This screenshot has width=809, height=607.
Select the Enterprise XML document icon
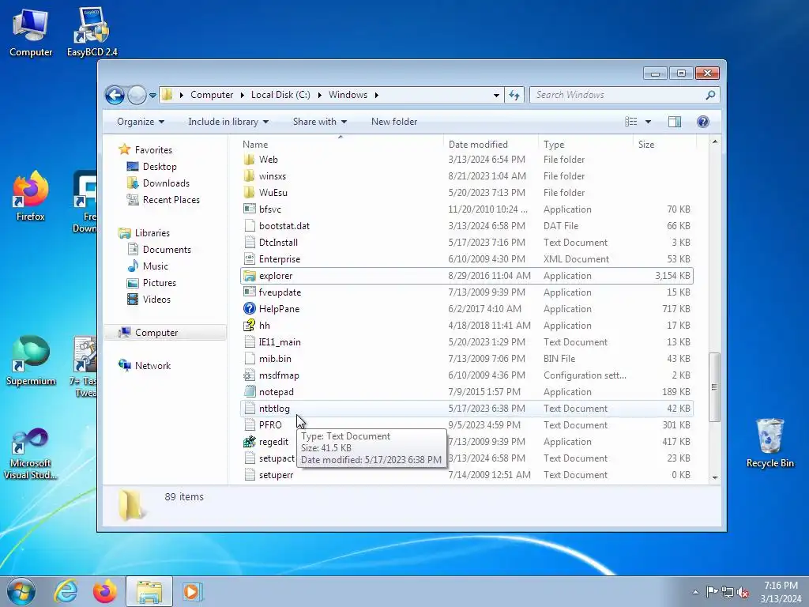point(249,259)
